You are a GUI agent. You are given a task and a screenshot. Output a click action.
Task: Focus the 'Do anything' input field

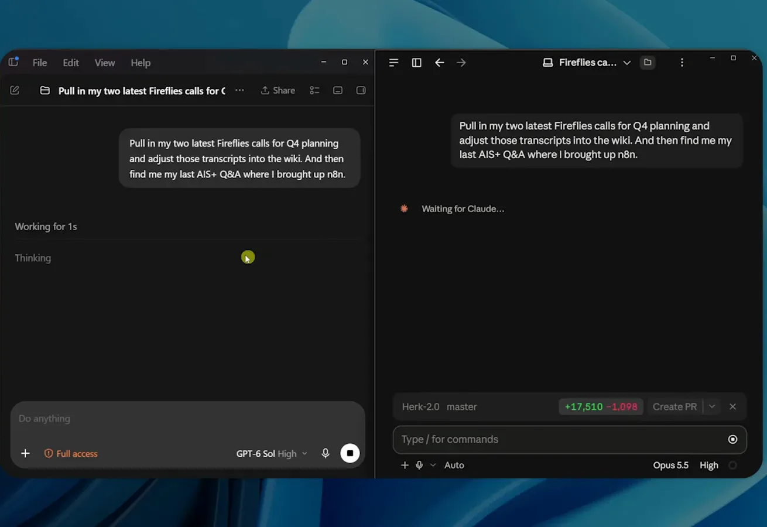pos(187,419)
